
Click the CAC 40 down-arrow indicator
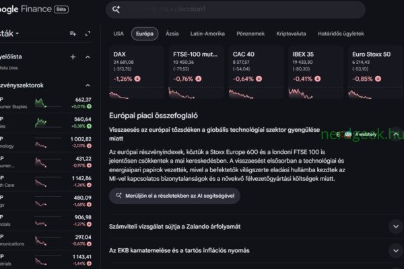coord(259,79)
